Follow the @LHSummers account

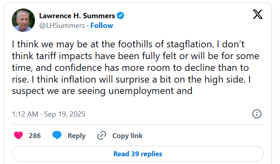coord(102,26)
